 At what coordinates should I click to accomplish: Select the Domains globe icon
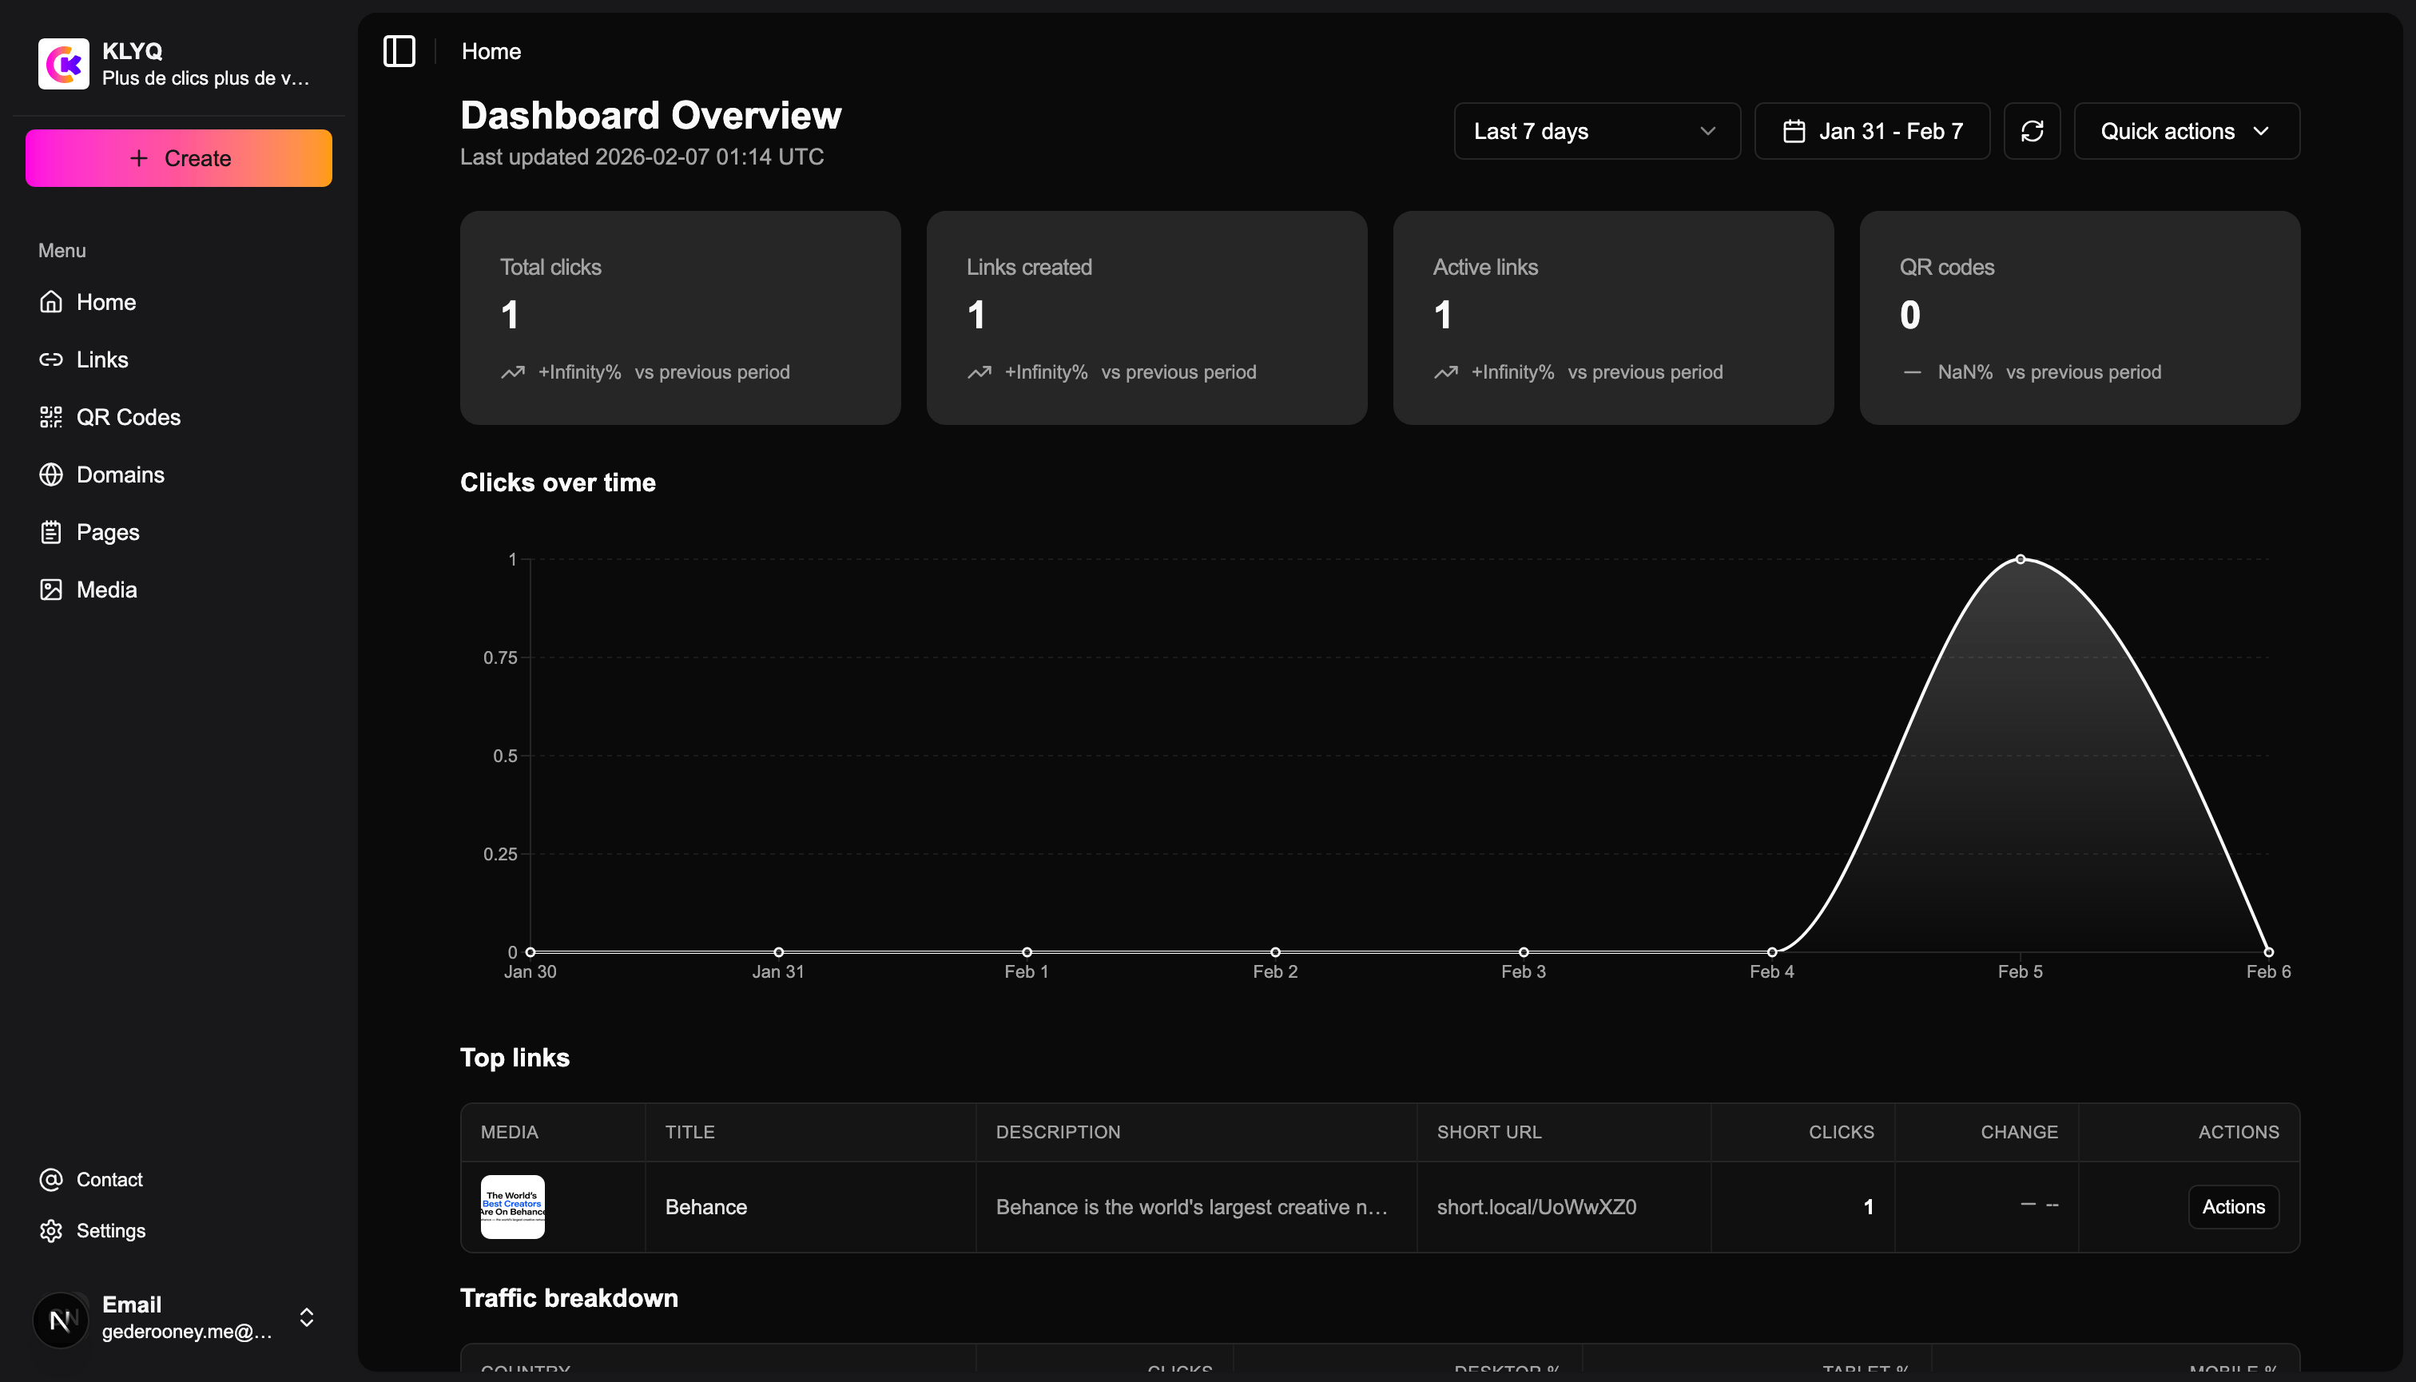(51, 475)
